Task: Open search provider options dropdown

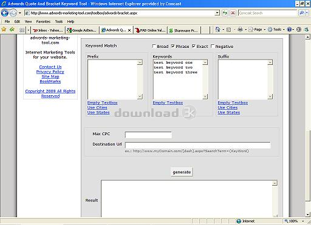Action: [307, 13]
